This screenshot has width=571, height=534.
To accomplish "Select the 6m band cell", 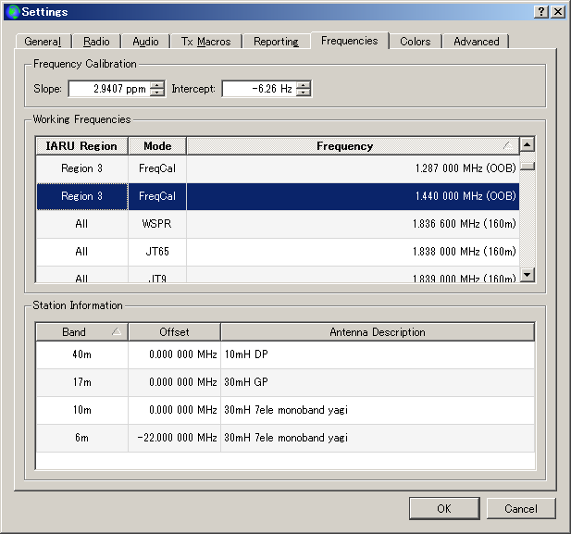I will 82,438.
